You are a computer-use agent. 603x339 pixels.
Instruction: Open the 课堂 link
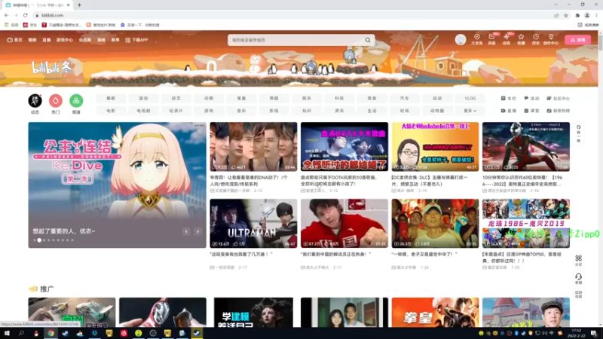pos(532,111)
